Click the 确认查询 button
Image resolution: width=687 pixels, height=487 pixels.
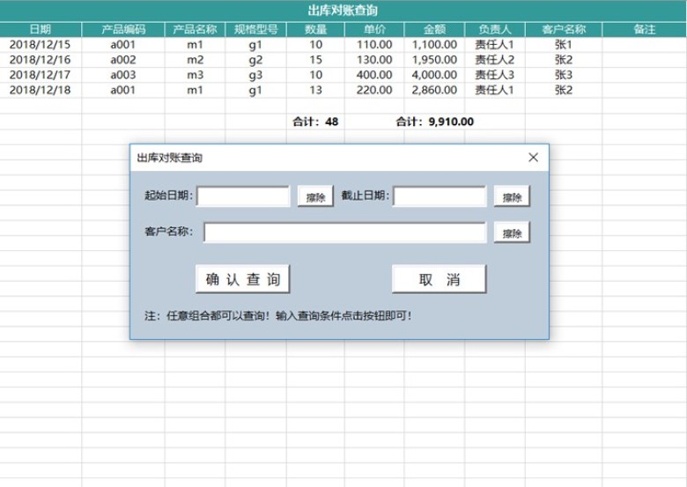tap(243, 279)
